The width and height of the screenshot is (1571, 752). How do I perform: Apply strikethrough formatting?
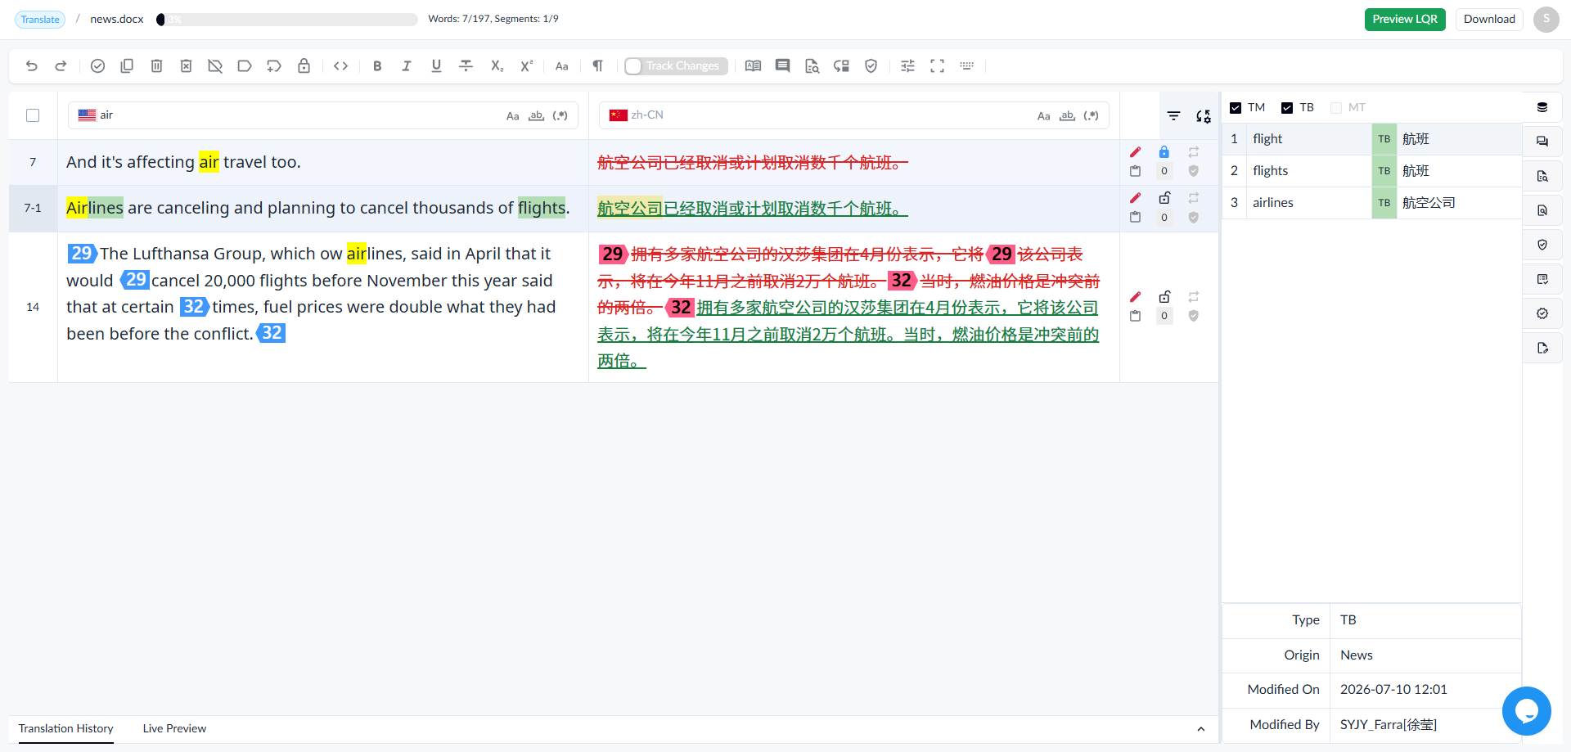pyautogui.click(x=466, y=66)
